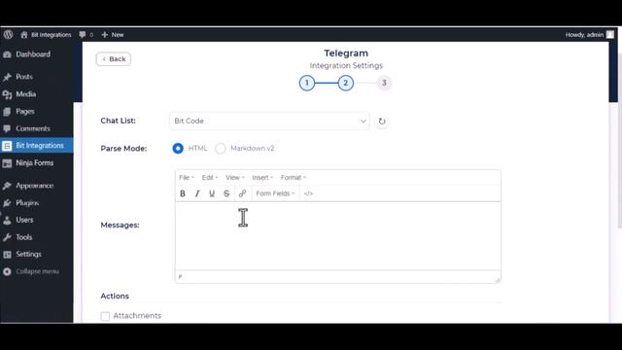Click the editor resize handle
622x350 pixels.
[x=498, y=279]
